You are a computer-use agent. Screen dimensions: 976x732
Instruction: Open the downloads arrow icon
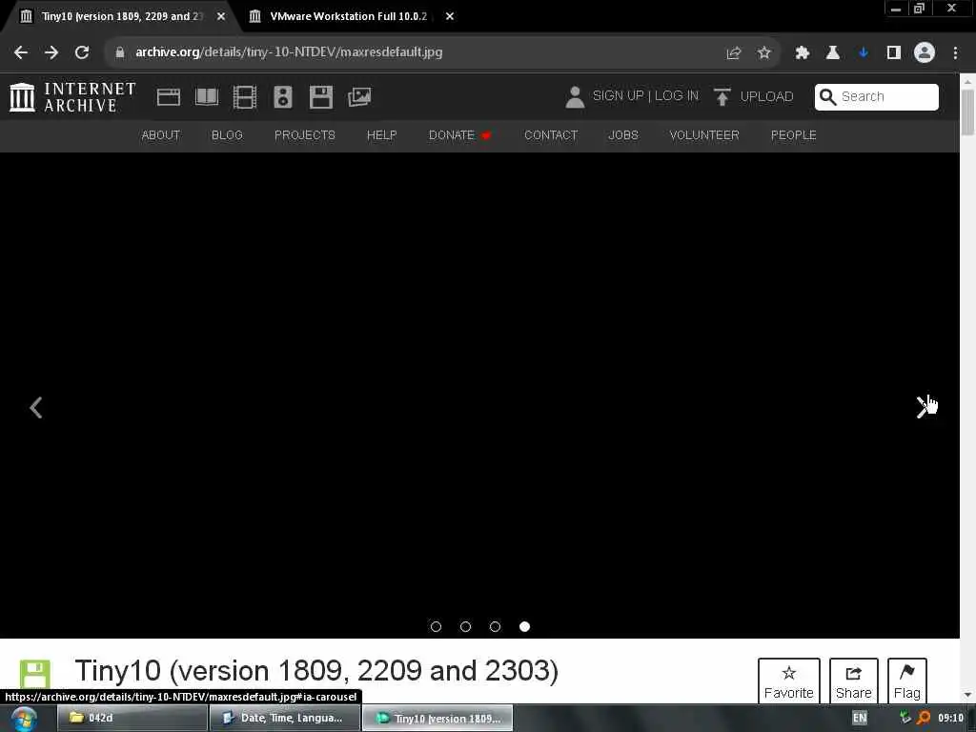point(864,53)
